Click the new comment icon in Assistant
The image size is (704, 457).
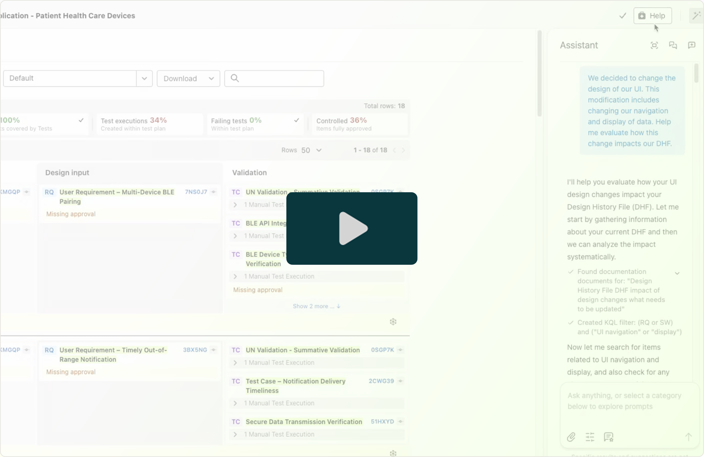click(692, 45)
